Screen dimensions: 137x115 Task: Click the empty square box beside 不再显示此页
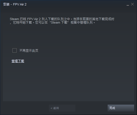[14, 51]
